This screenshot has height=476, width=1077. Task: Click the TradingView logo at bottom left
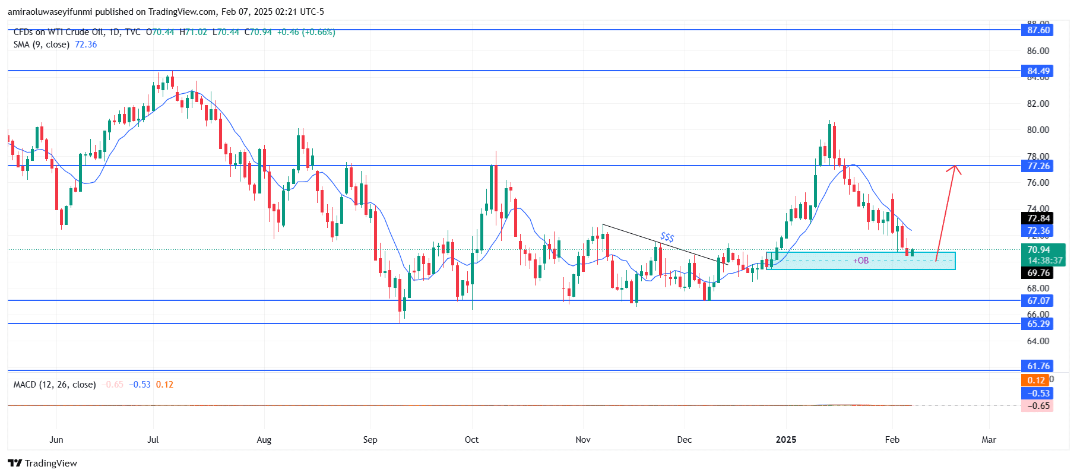coord(42,463)
